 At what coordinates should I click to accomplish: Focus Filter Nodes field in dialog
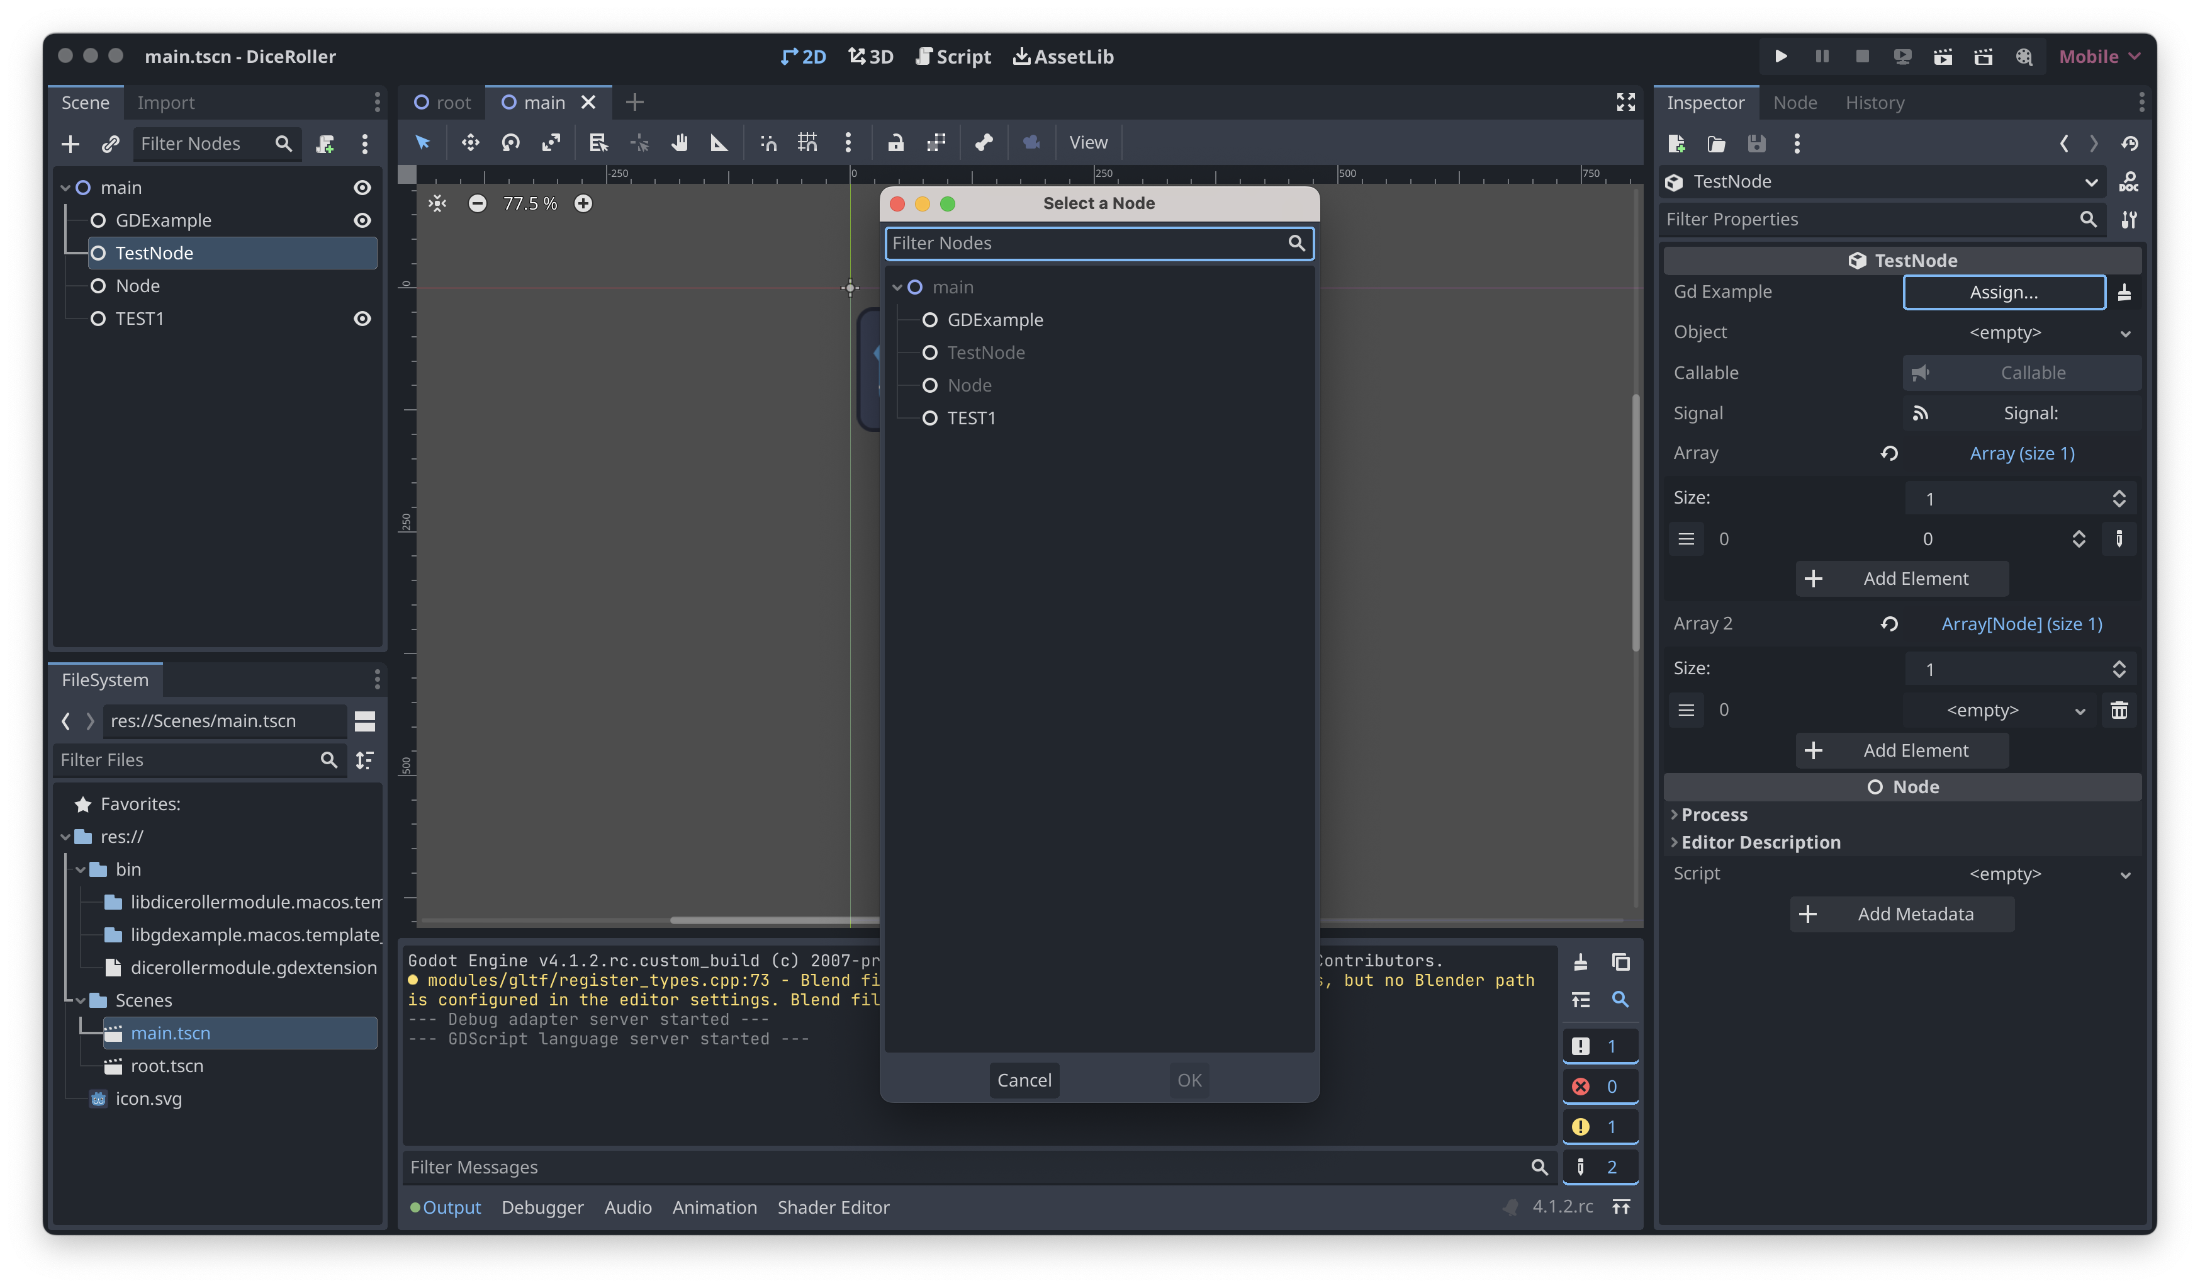point(1099,244)
